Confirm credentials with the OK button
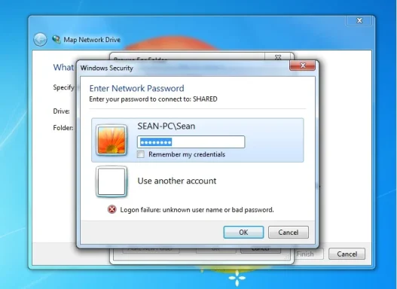Viewport: 397px width, 289px height. (243, 232)
